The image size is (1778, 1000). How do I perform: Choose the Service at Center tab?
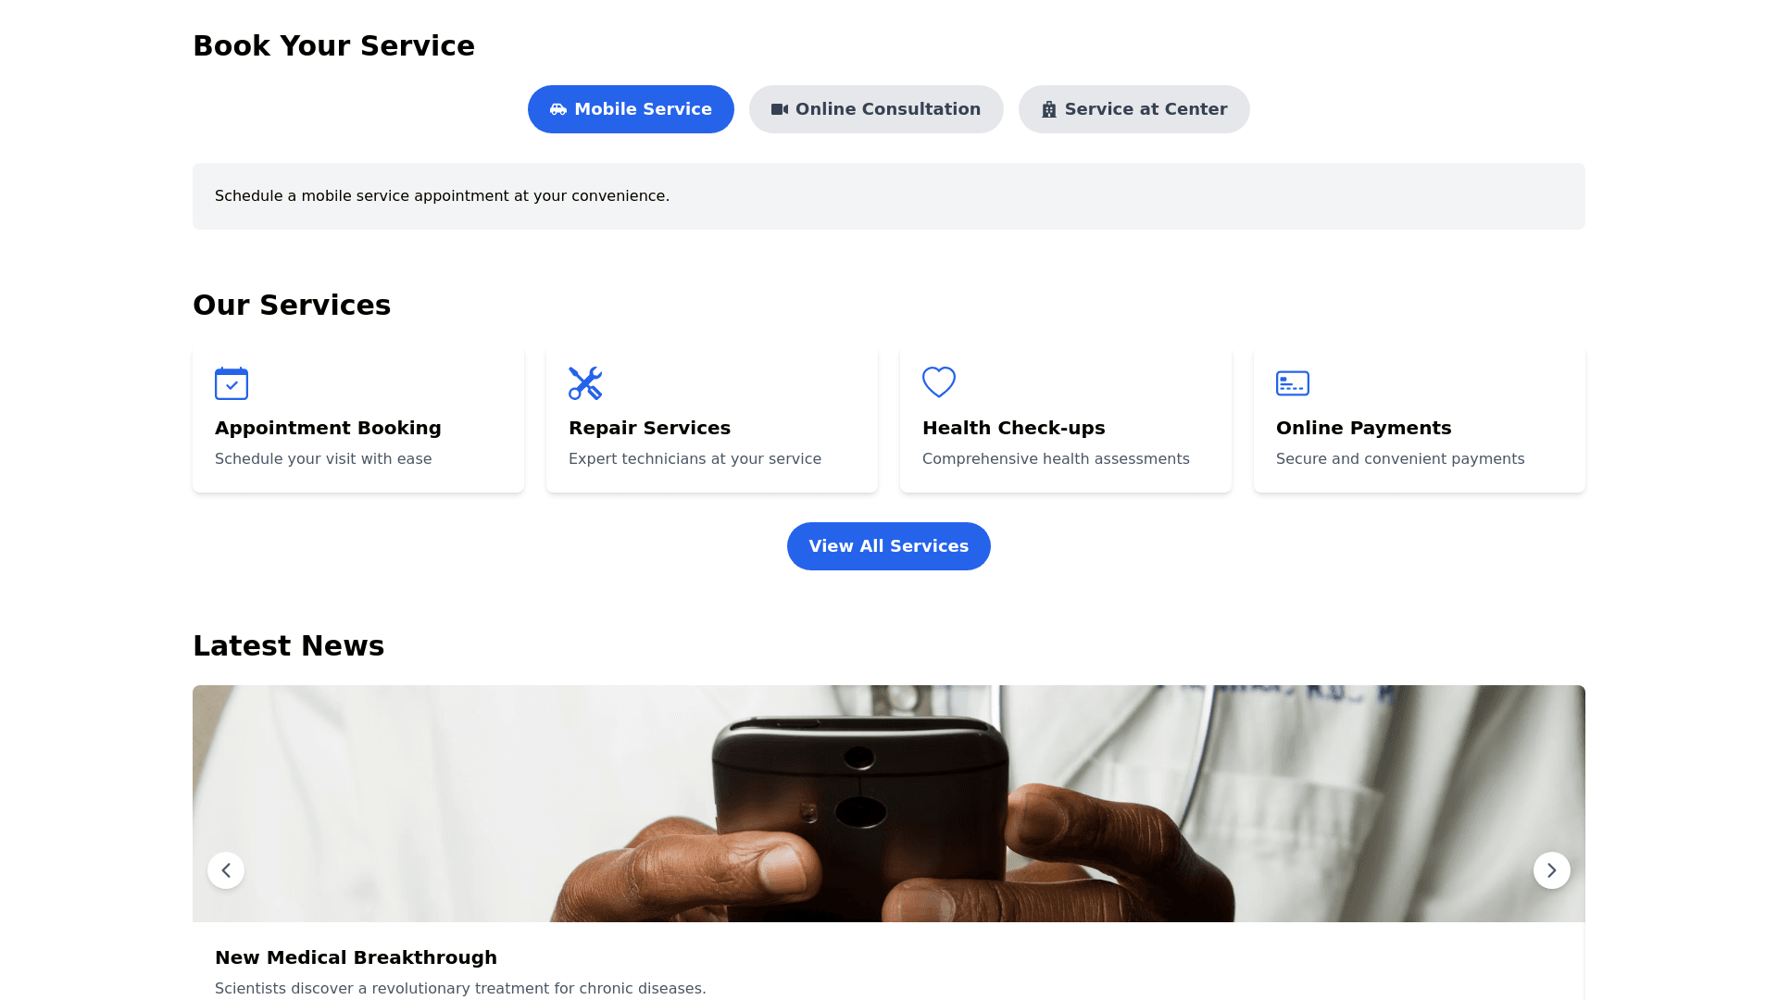1134,109
